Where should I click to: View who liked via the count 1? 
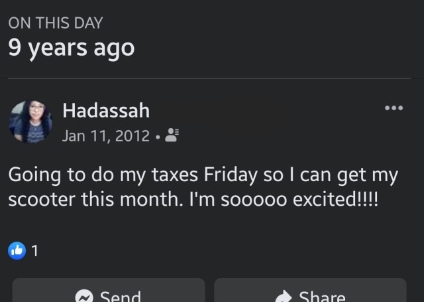(34, 251)
